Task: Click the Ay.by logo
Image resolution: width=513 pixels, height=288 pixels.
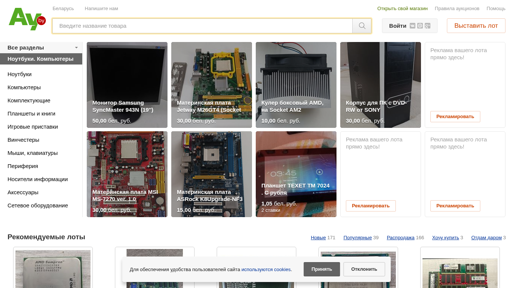Action: coord(27,19)
